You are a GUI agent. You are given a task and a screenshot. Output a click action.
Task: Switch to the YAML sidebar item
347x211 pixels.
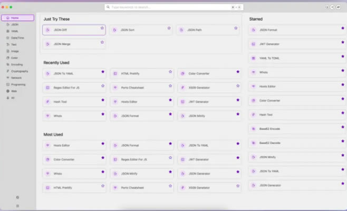tap(15, 31)
